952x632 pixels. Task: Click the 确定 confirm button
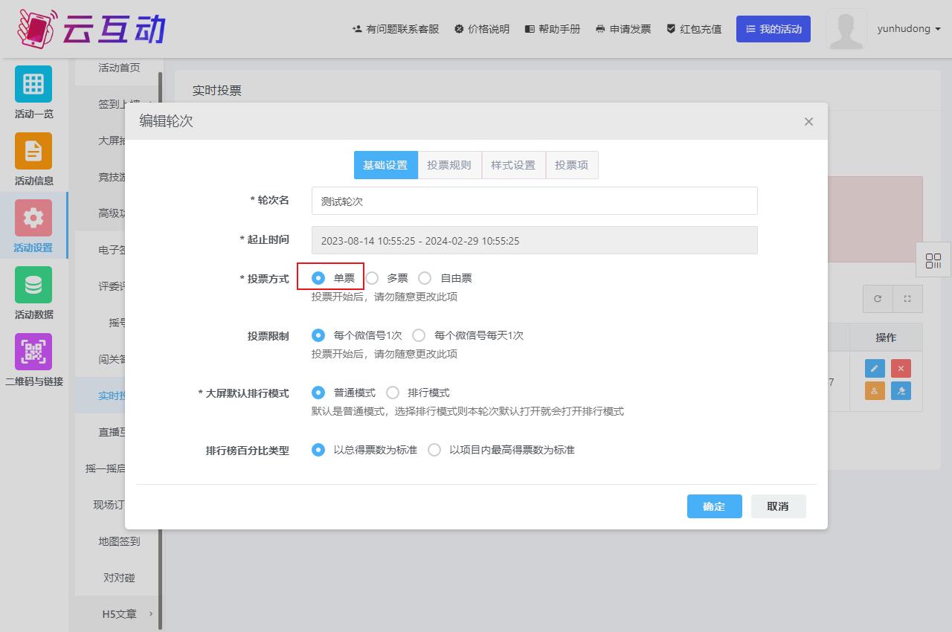pyautogui.click(x=714, y=506)
